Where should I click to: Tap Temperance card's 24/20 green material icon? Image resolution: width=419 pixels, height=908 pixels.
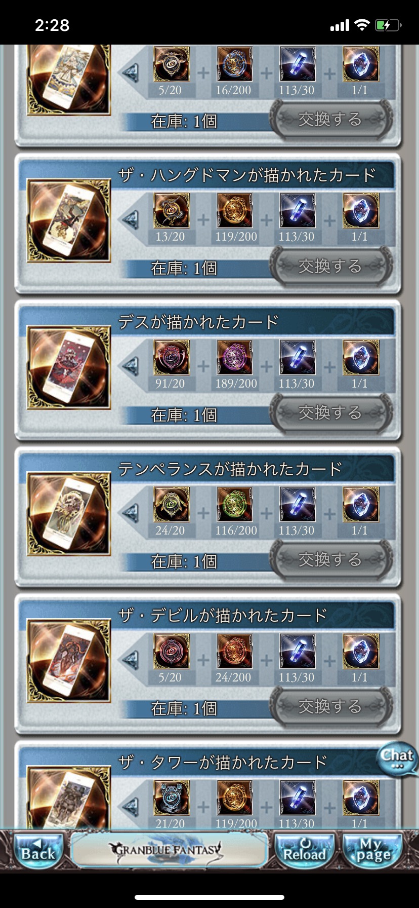(x=172, y=504)
